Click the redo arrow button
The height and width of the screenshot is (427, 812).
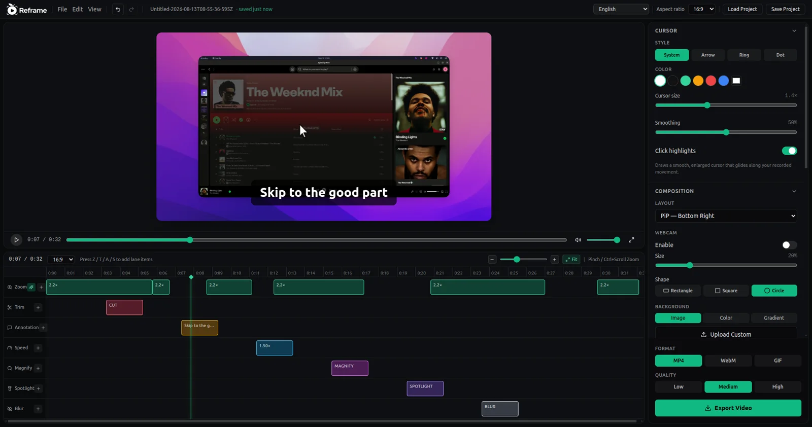(x=131, y=9)
